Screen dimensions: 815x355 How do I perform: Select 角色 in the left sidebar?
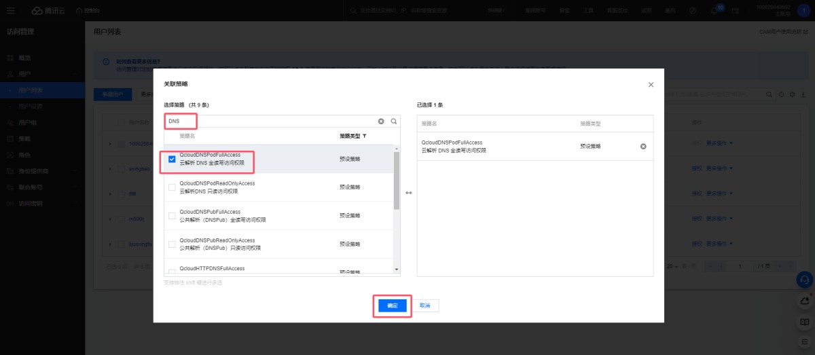pos(24,155)
